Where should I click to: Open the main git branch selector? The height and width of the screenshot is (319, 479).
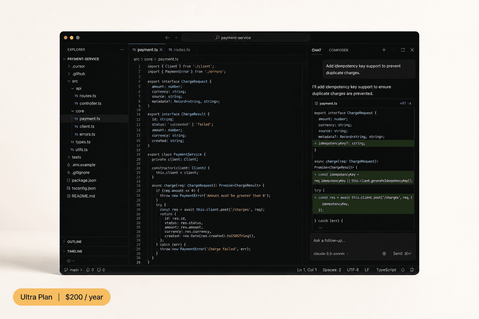pos(73,270)
